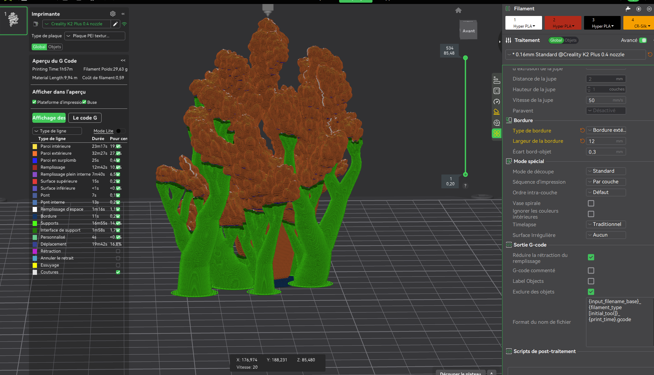Switch to Objets tab in Traitement
Image resolution: width=654 pixels, height=375 pixels.
coord(571,40)
